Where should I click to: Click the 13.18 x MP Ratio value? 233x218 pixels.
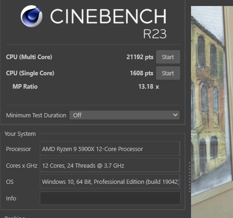tap(149, 86)
